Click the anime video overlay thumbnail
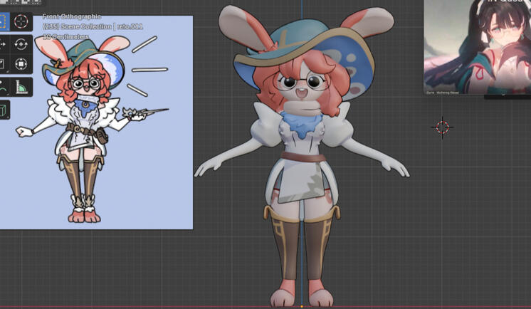 pos(478,47)
